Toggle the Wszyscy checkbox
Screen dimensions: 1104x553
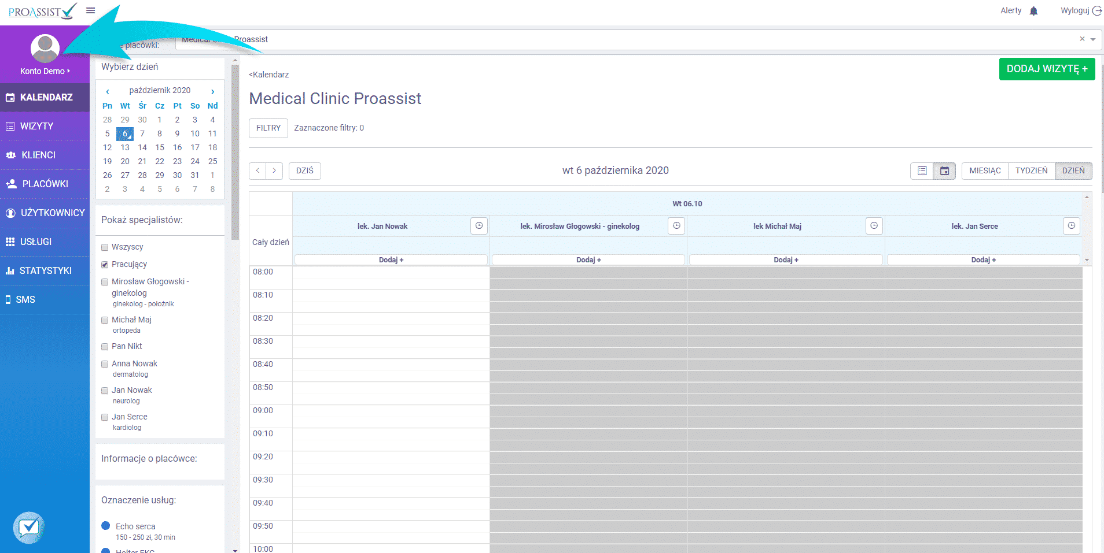coord(105,247)
